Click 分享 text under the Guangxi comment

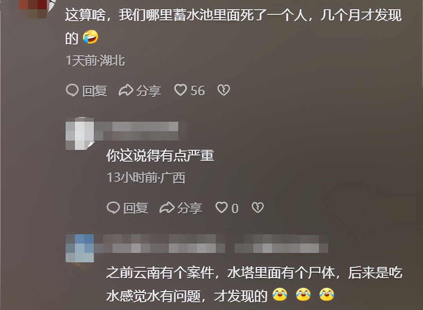coord(189,208)
